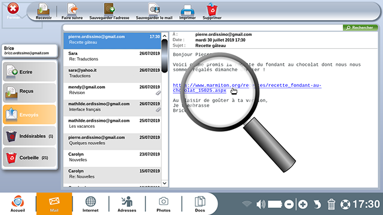383x215 pixels.
Task: Click Sauvegarder le mail icon
Action: tap(154, 11)
